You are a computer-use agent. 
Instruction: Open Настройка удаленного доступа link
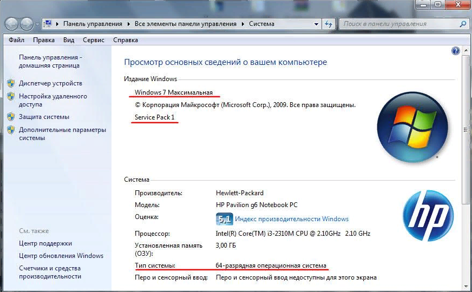click(x=53, y=101)
